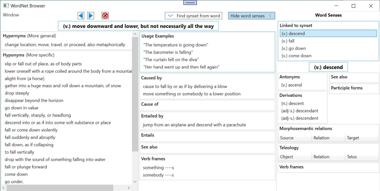Select hyponym 'descend into or as if into'
Viewport: 380px width, 191px height.
coord(58,123)
